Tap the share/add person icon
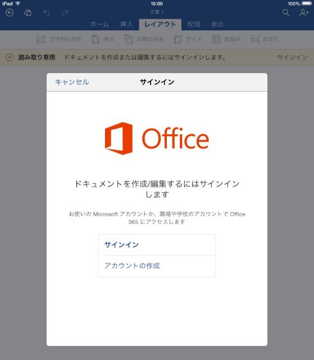This screenshot has height=360, width=314. coord(304,12)
